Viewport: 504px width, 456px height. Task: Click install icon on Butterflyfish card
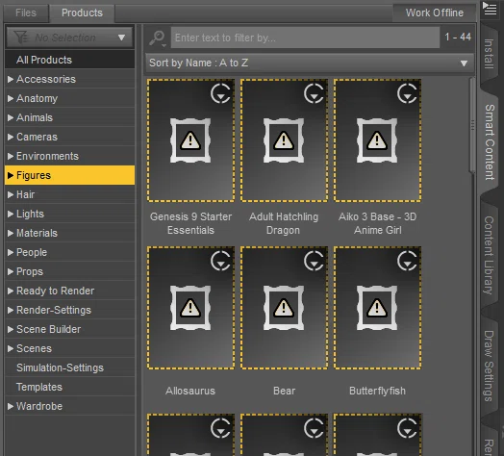[407, 261]
